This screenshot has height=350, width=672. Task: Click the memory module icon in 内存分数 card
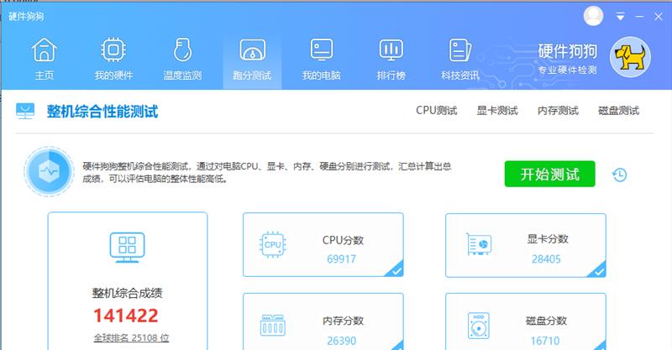click(272, 325)
